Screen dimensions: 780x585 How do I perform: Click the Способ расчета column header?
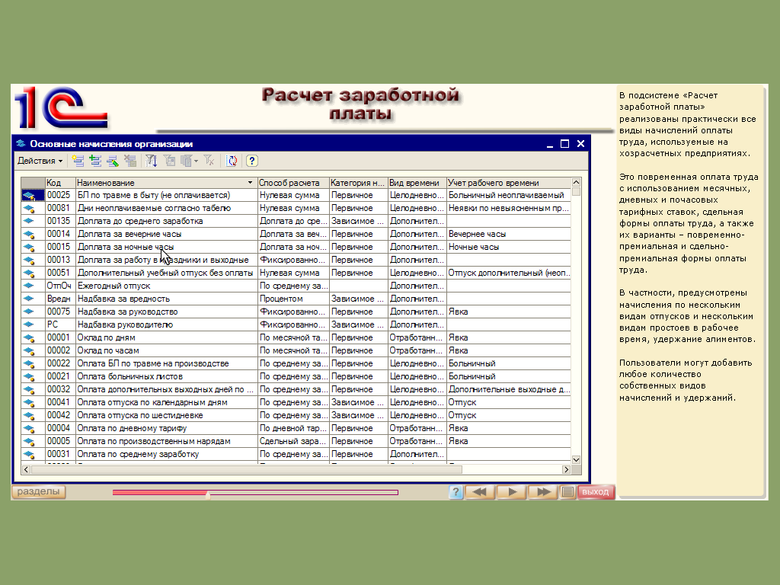(x=293, y=183)
